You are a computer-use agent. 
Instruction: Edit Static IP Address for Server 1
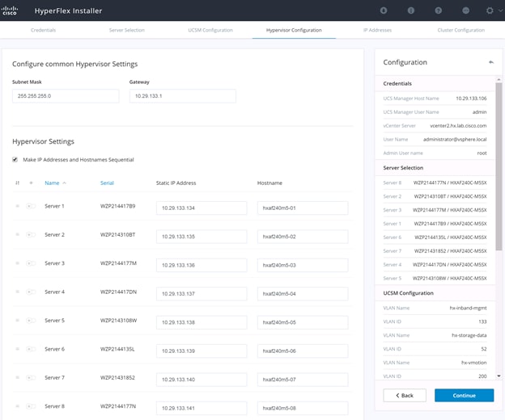(x=202, y=208)
